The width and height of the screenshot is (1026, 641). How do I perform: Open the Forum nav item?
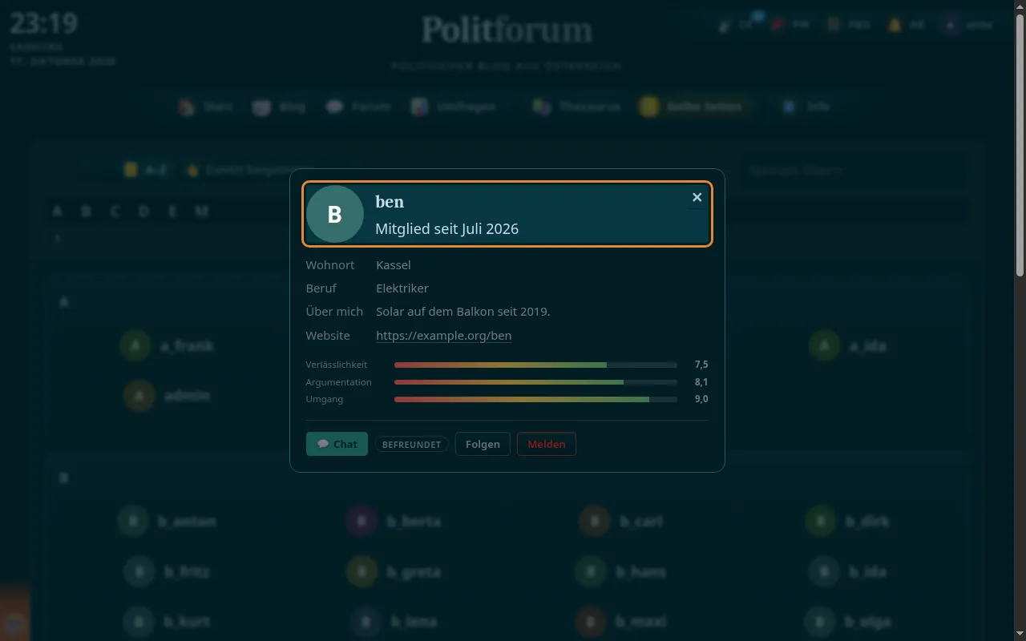click(359, 107)
